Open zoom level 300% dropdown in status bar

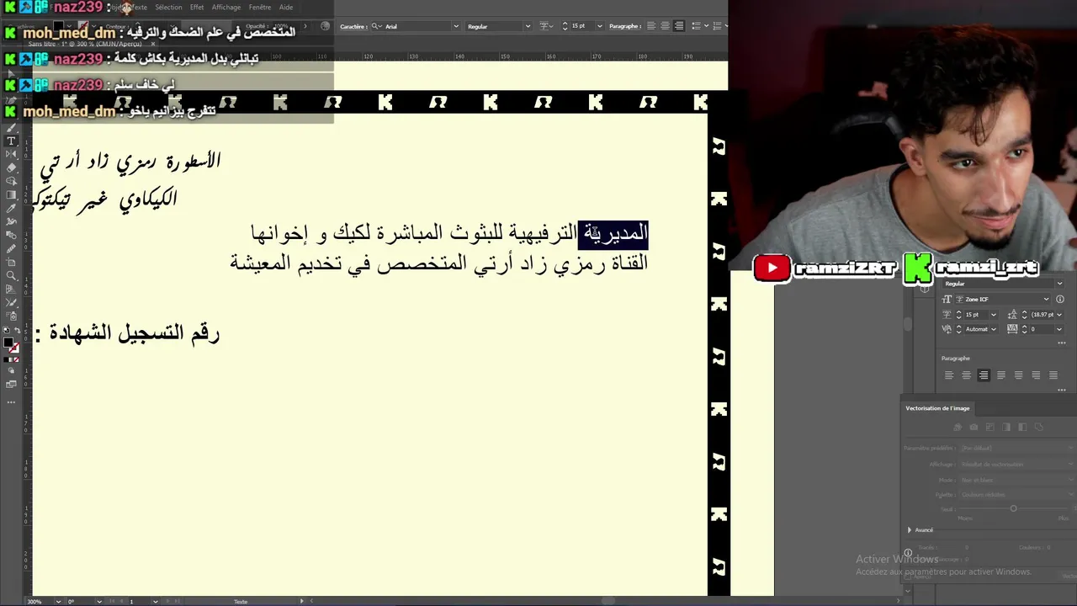57,601
